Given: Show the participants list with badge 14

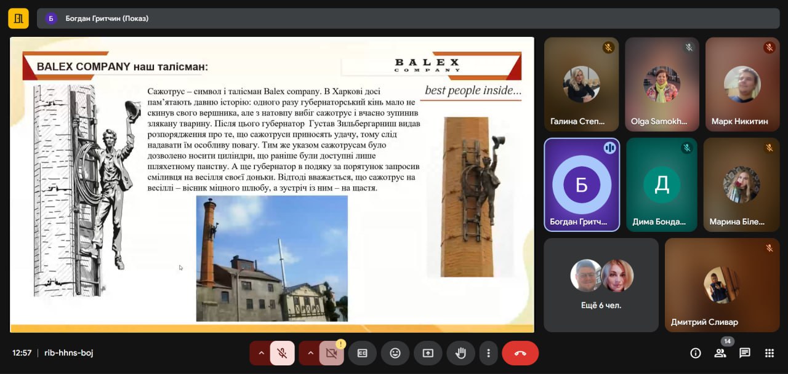Looking at the screenshot, I should click(720, 353).
